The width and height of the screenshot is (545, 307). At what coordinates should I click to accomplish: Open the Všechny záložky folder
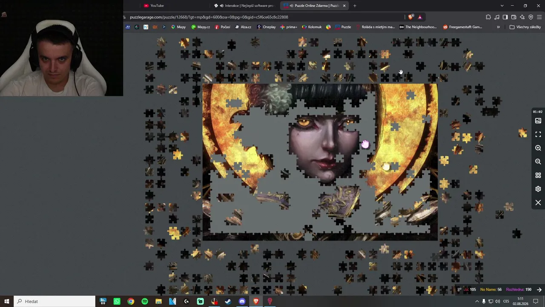click(x=525, y=27)
